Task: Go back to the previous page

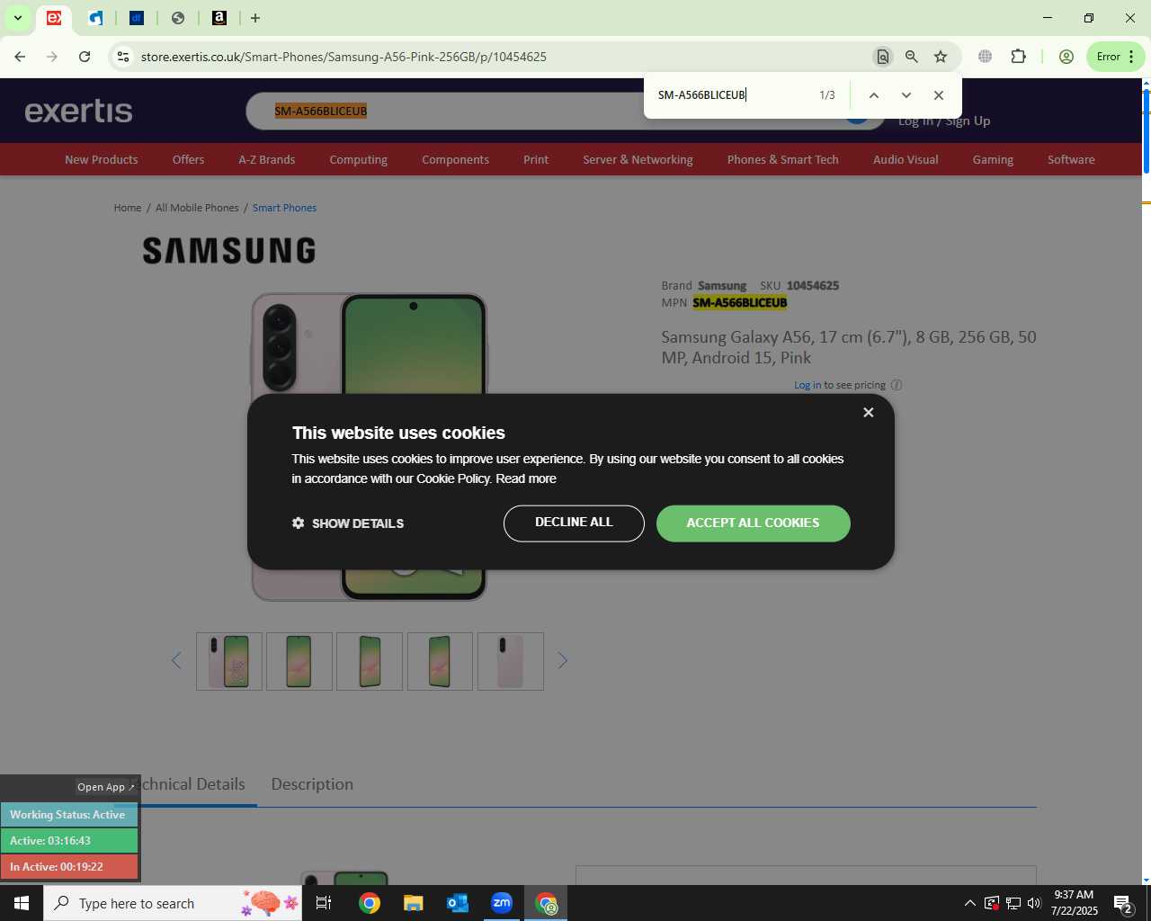Action: point(20,57)
